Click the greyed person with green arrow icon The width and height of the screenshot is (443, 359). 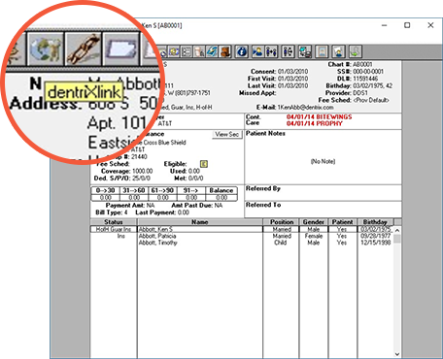(356, 51)
